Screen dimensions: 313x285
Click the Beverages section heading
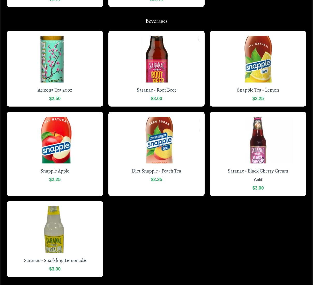156,21
